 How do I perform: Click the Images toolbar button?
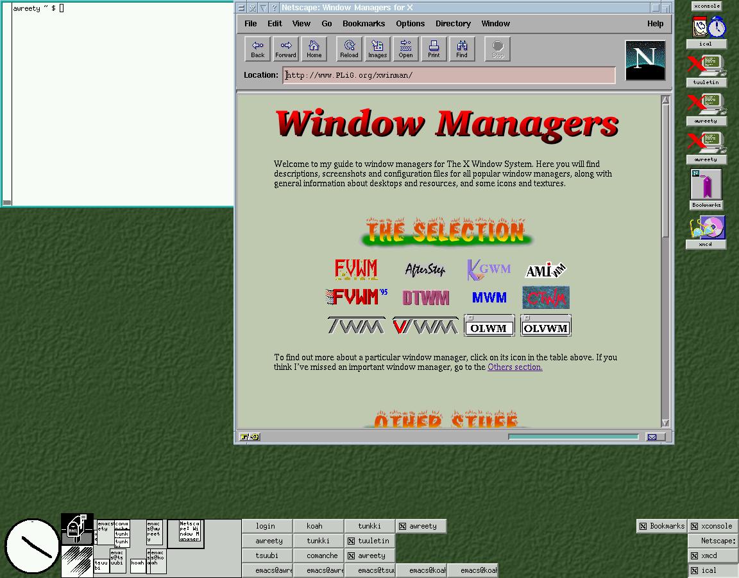[x=377, y=49]
